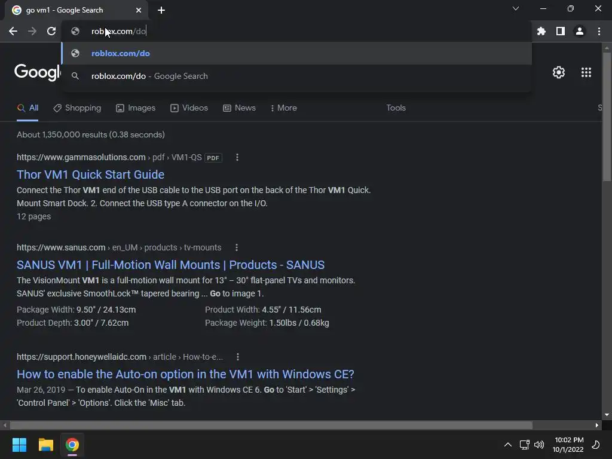Open options for the sanus.com result

click(237, 247)
